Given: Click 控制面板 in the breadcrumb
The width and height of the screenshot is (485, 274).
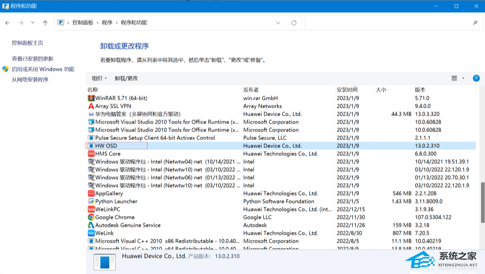Looking at the screenshot, I should [83, 23].
